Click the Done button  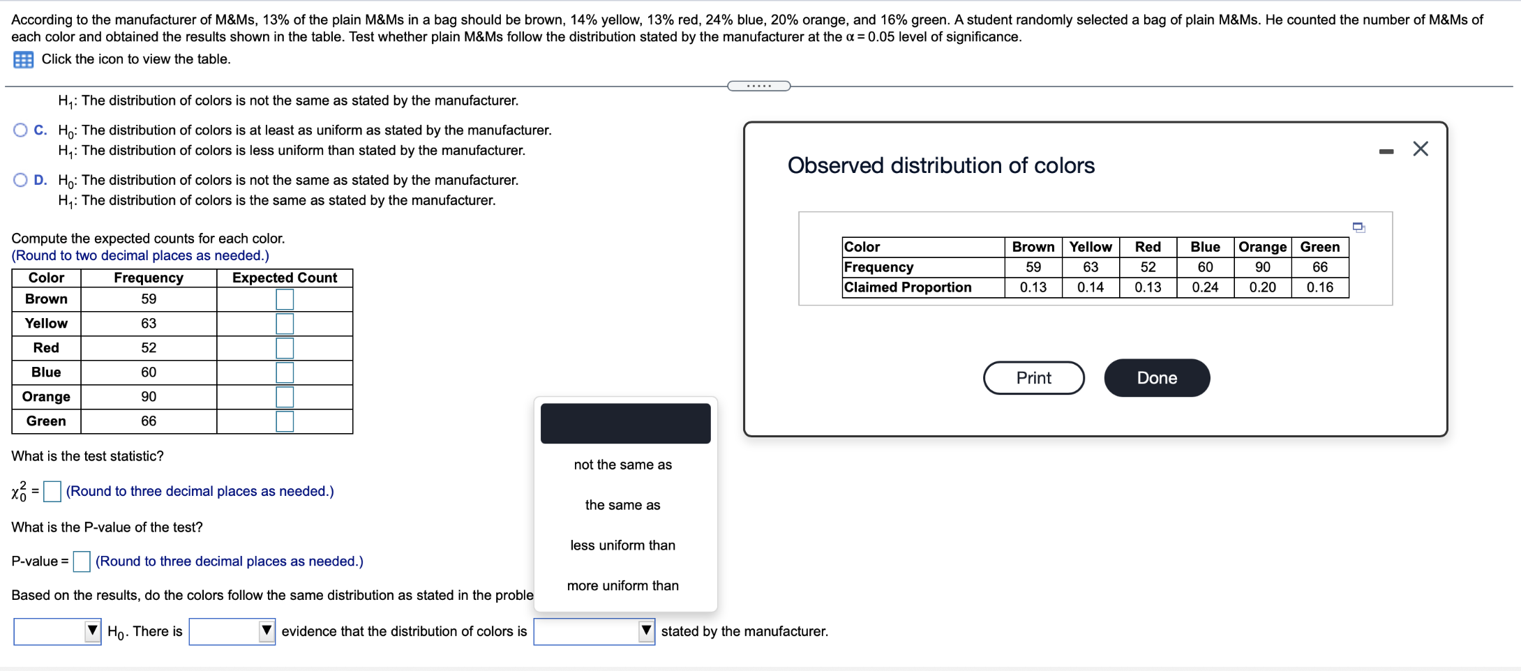coord(1157,378)
